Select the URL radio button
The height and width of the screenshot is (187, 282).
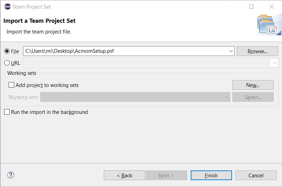pyautogui.click(x=7, y=63)
